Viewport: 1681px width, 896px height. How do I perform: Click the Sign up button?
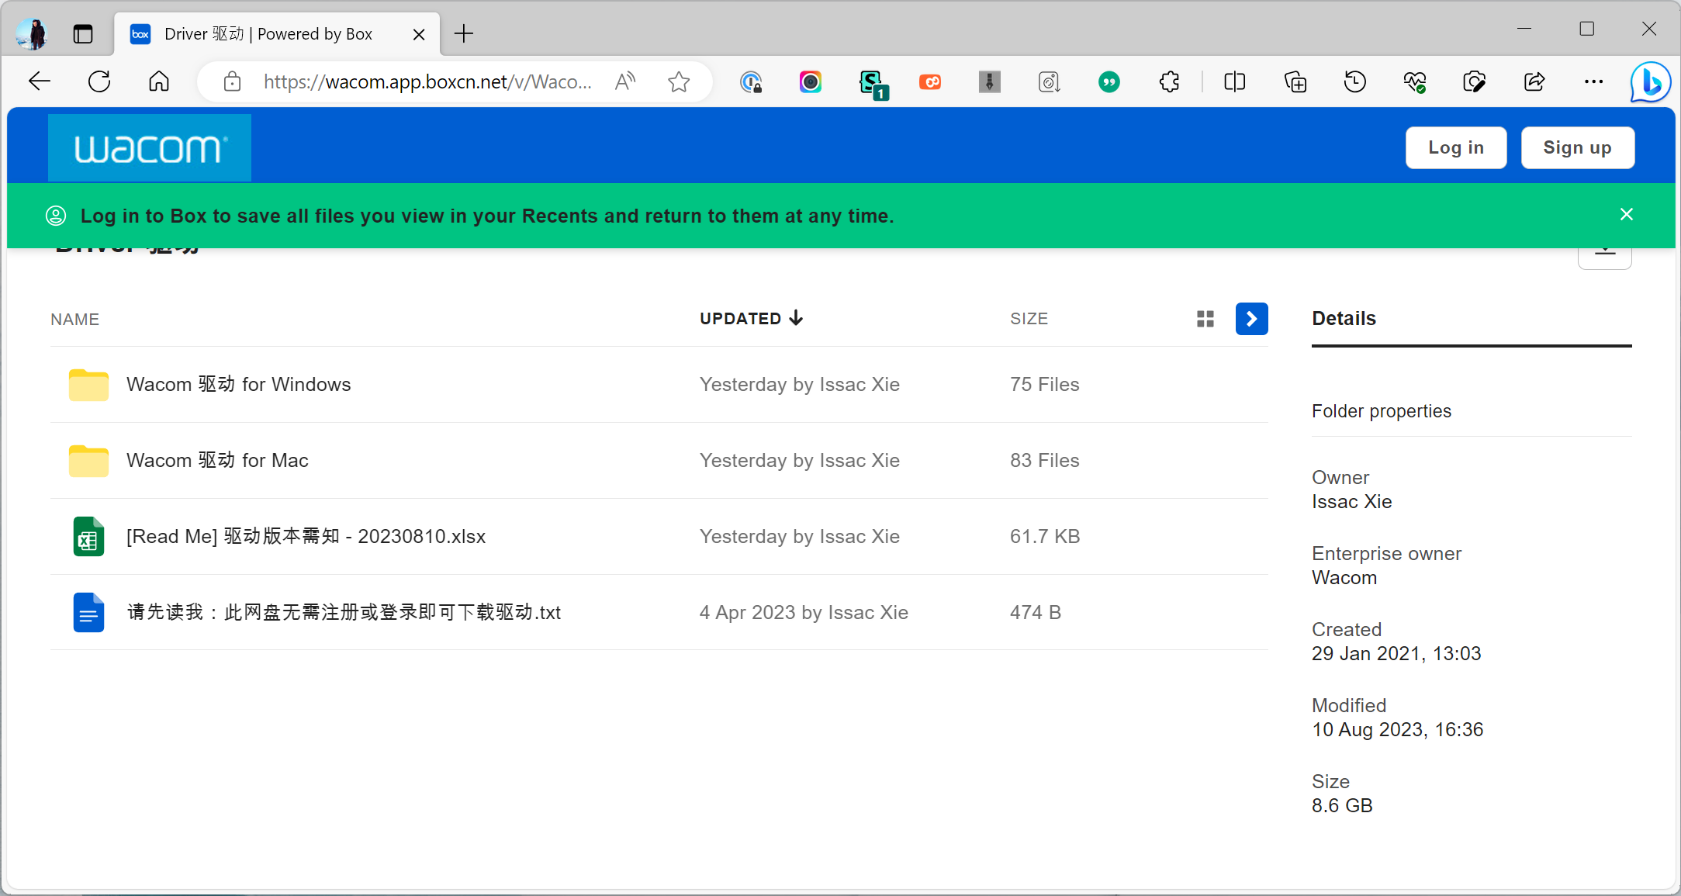coord(1577,147)
